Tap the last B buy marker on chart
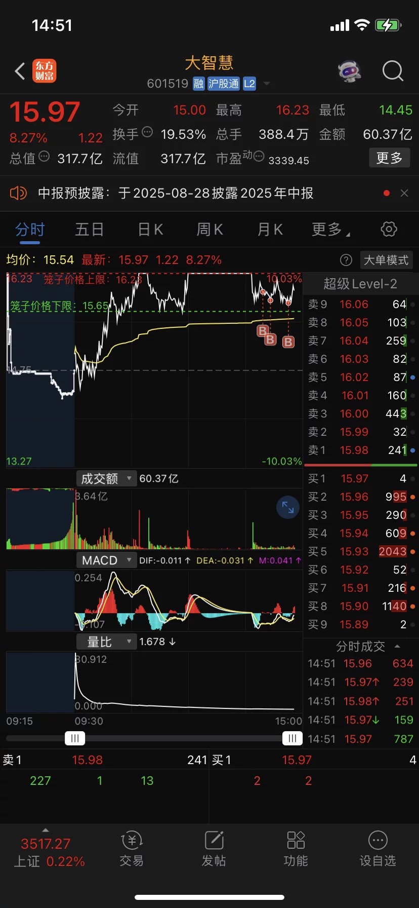Screen dimensions: 419x908 [288, 342]
